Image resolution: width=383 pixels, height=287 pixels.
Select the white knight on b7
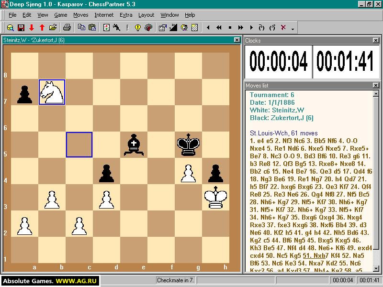coord(52,92)
